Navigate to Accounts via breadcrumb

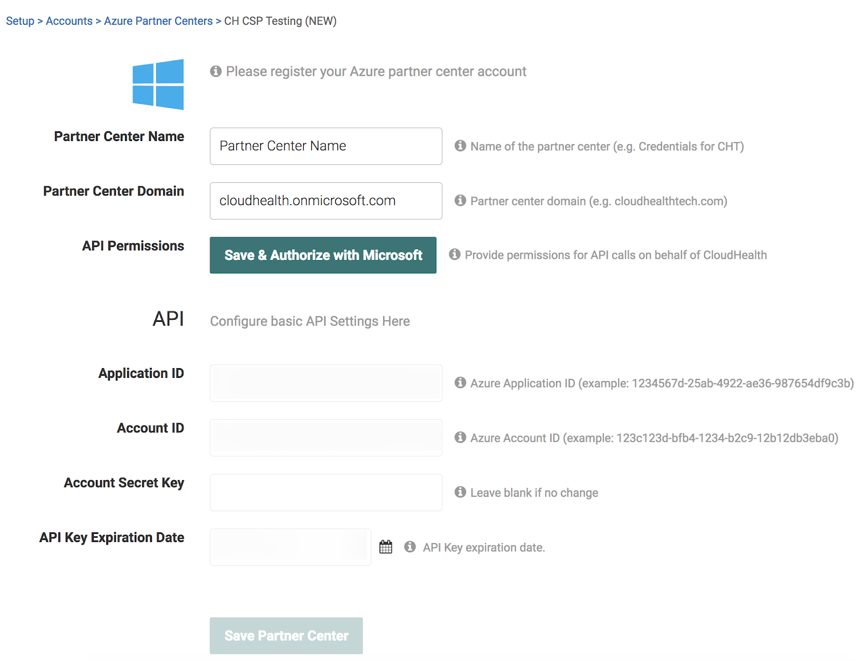coord(69,21)
